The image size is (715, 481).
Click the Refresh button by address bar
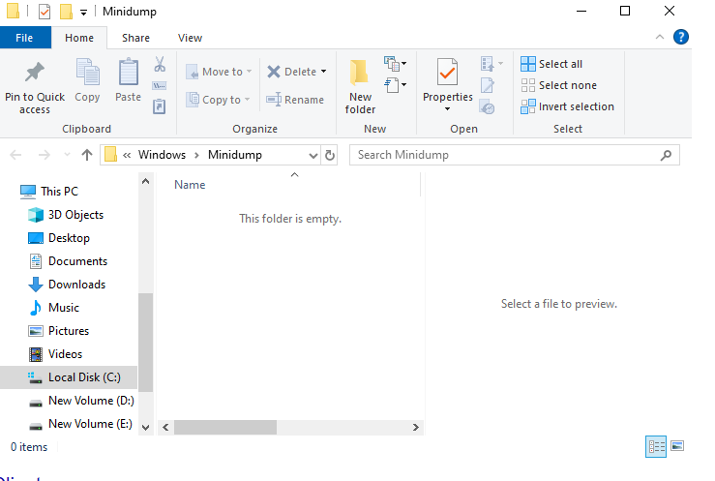tap(330, 155)
